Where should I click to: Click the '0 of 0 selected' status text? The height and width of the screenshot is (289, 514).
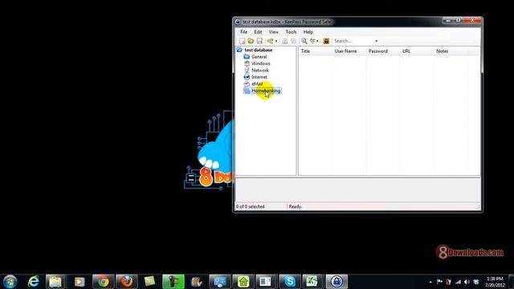point(250,206)
